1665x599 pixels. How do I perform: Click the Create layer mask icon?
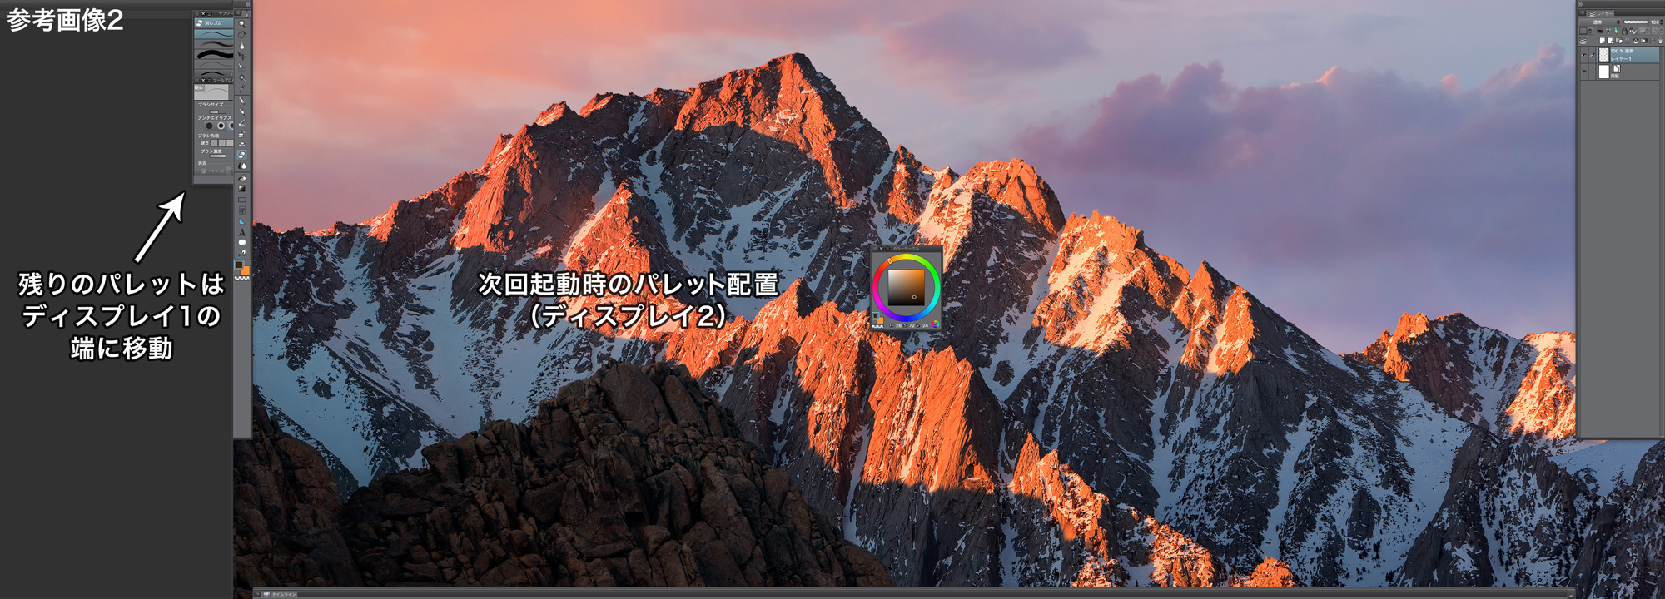[1644, 40]
